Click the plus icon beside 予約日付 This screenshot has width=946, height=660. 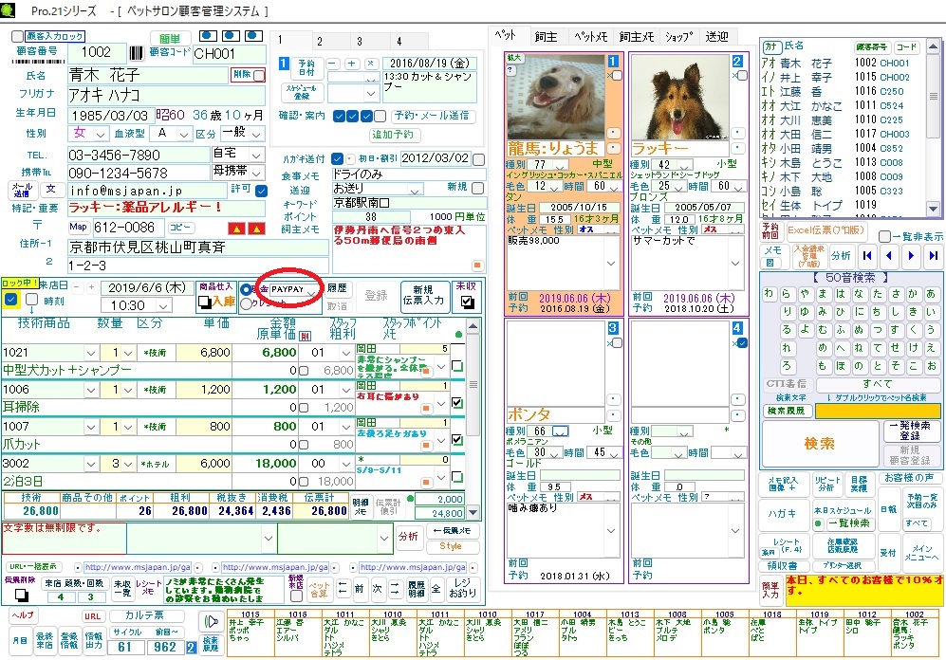click(352, 64)
